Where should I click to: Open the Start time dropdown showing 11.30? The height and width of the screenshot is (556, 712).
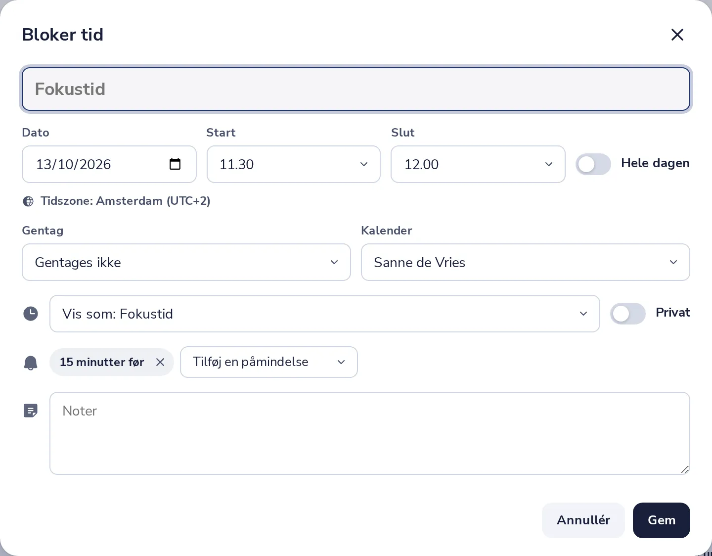[x=294, y=164]
